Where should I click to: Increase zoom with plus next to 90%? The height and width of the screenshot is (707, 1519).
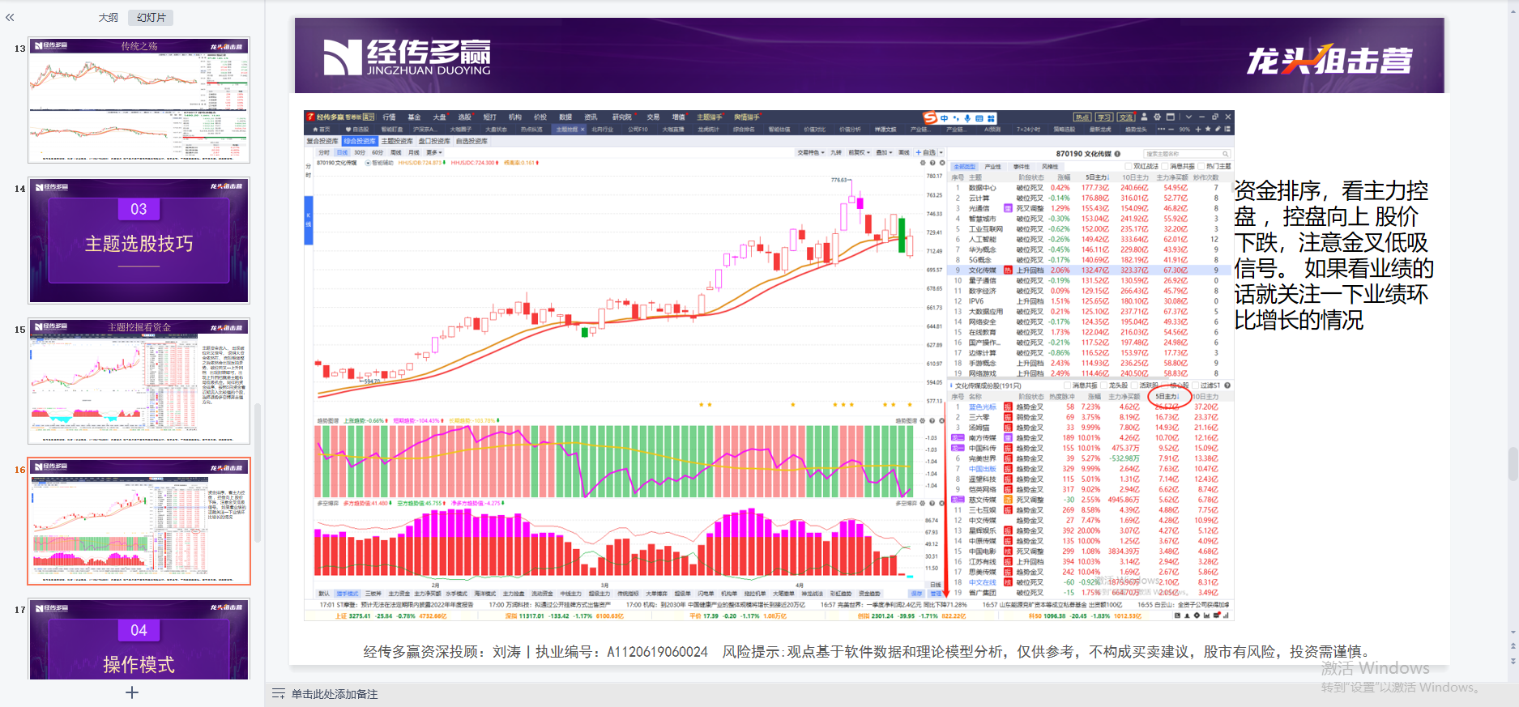point(1198,130)
